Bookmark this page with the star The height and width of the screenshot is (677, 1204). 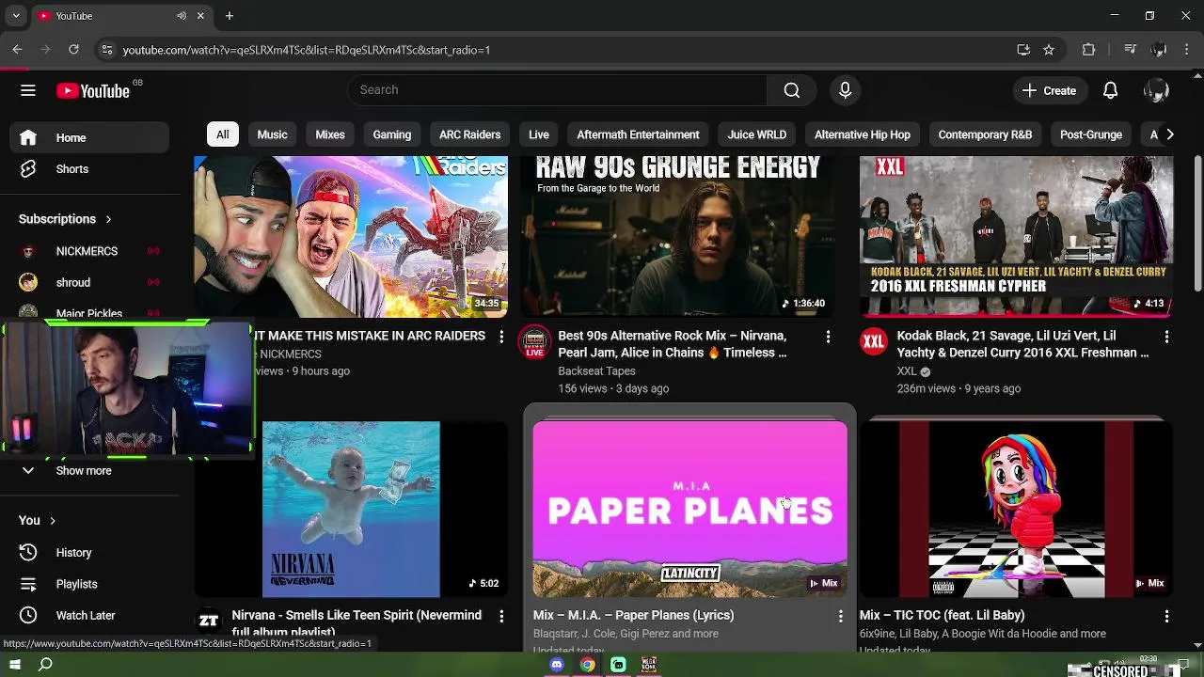pyautogui.click(x=1049, y=50)
